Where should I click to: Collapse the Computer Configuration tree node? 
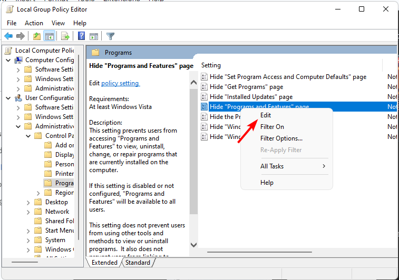(8, 60)
